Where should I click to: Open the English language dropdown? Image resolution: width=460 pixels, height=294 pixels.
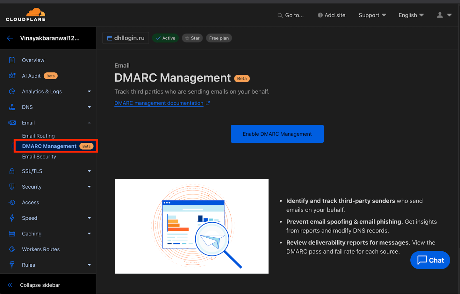411,15
